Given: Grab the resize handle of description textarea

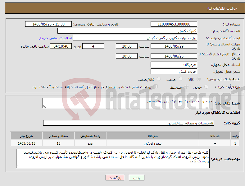Looking at the screenshot, I should (44, 106).
